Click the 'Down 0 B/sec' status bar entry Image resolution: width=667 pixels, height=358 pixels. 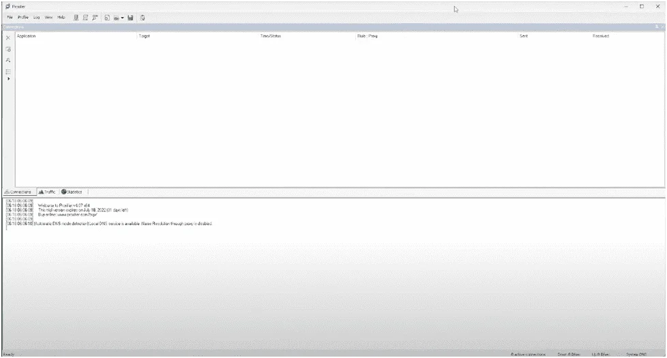tap(569, 354)
